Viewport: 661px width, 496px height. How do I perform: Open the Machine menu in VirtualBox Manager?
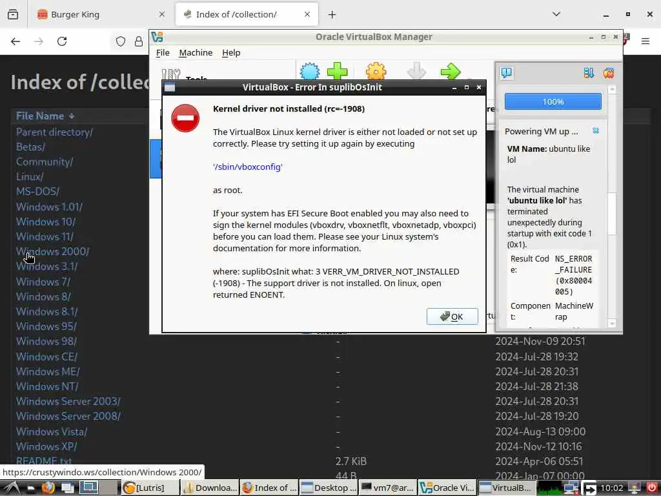196,53
